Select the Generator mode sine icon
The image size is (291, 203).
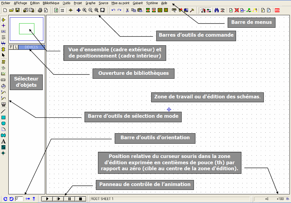coord(3,86)
